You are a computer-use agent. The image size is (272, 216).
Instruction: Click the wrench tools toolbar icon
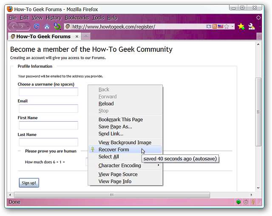pyautogui.click(x=252, y=26)
